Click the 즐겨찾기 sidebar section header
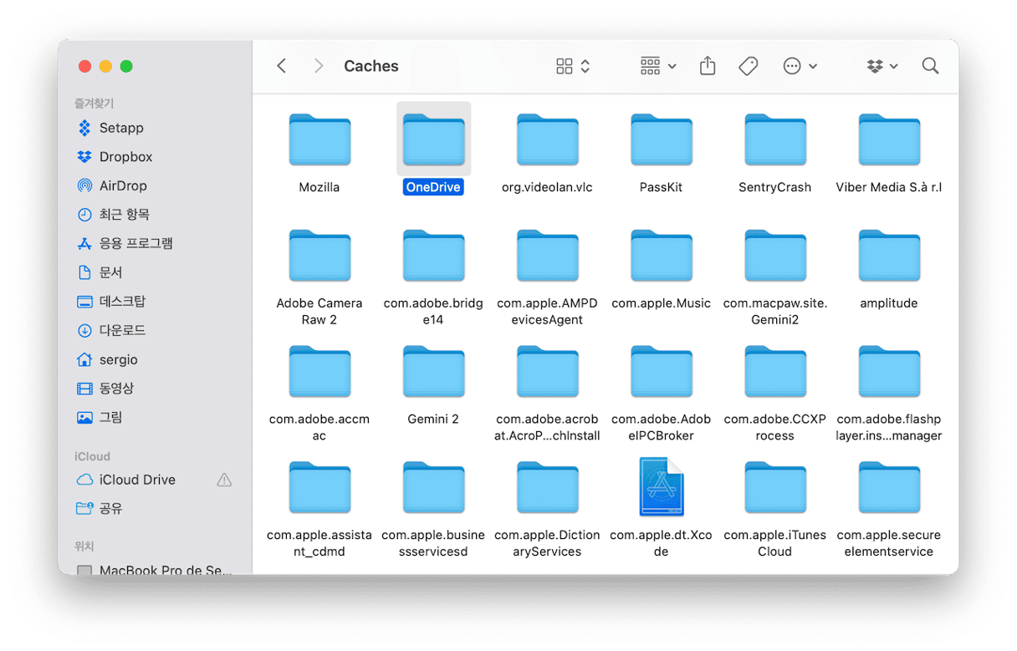The image size is (1017, 651). [x=95, y=104]
